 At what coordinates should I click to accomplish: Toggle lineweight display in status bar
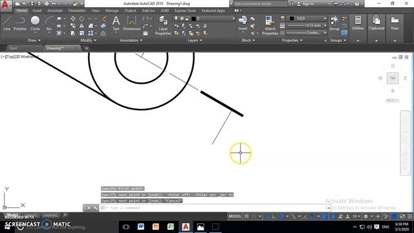[x=325, y=216]
